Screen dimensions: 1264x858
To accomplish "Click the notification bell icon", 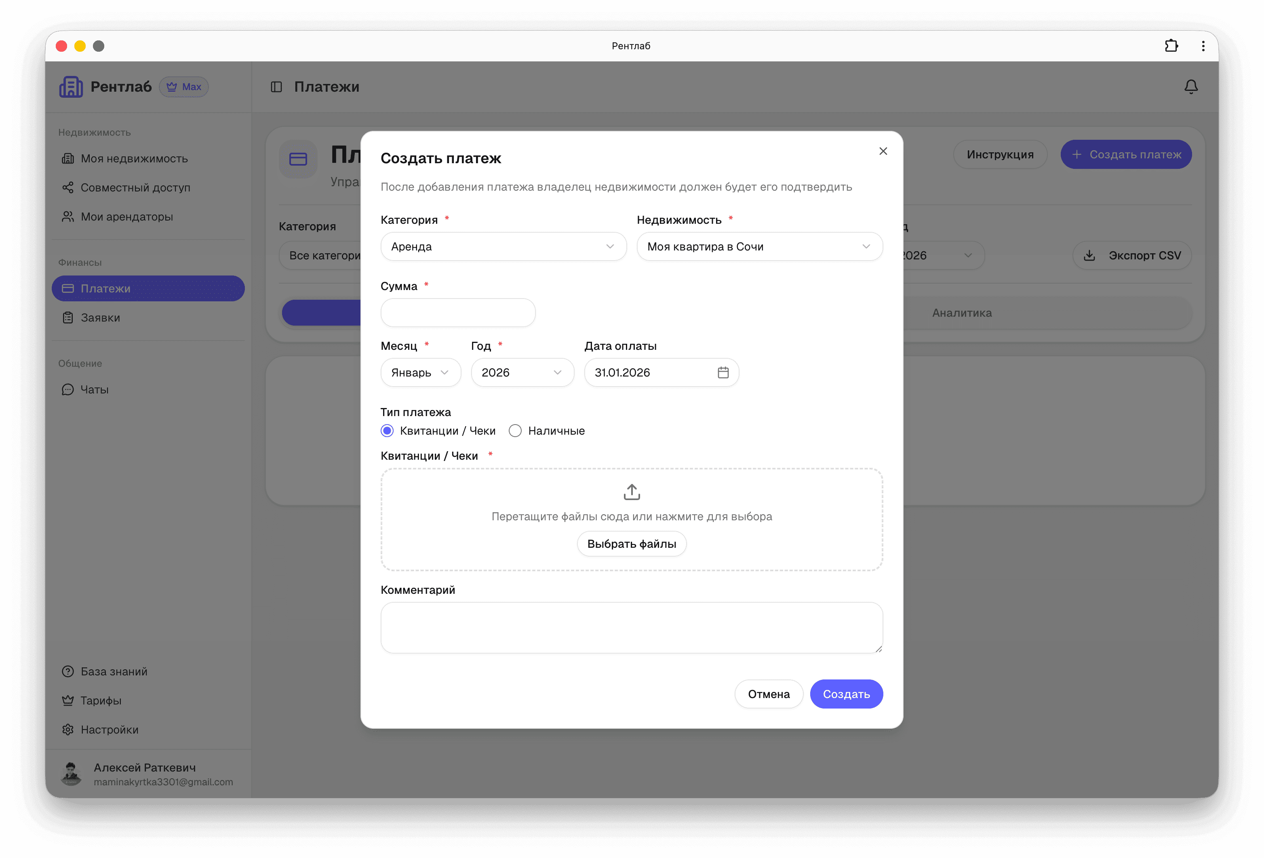I will [1190, 87].
